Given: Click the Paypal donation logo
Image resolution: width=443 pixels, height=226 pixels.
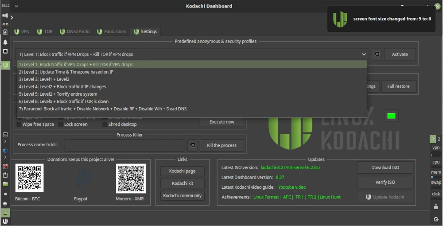Looking at the screenshot, I should [x=84, y=178].
